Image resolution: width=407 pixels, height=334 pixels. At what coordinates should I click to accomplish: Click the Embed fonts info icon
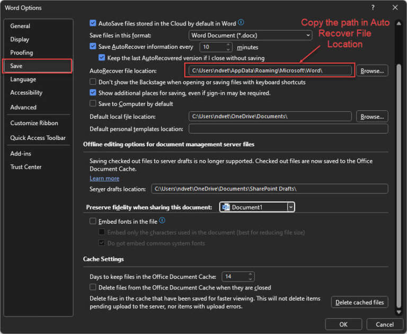[162, 221]
